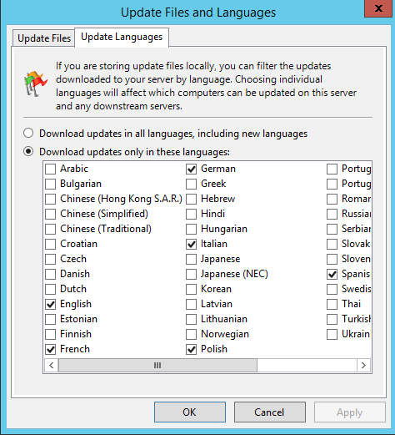Tick the Chinese (Simplified) checkbox
Image resolution: width=395 pixels, height=435 pixels.
point(51,214)
